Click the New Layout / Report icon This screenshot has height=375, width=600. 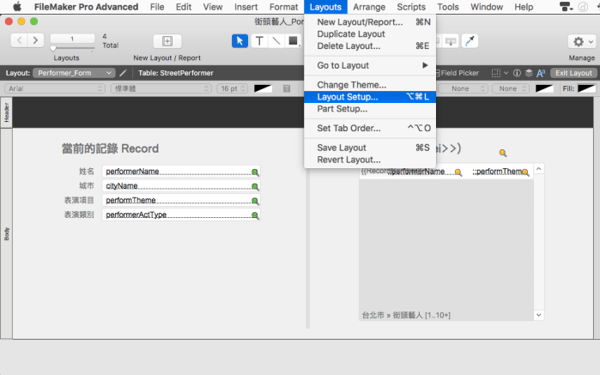click(167, 41)
